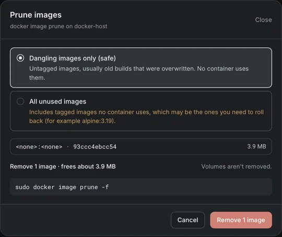Screen dimensions: 282x237
Task: Click the Volumes aren't removed note
Action: point(237,167)
